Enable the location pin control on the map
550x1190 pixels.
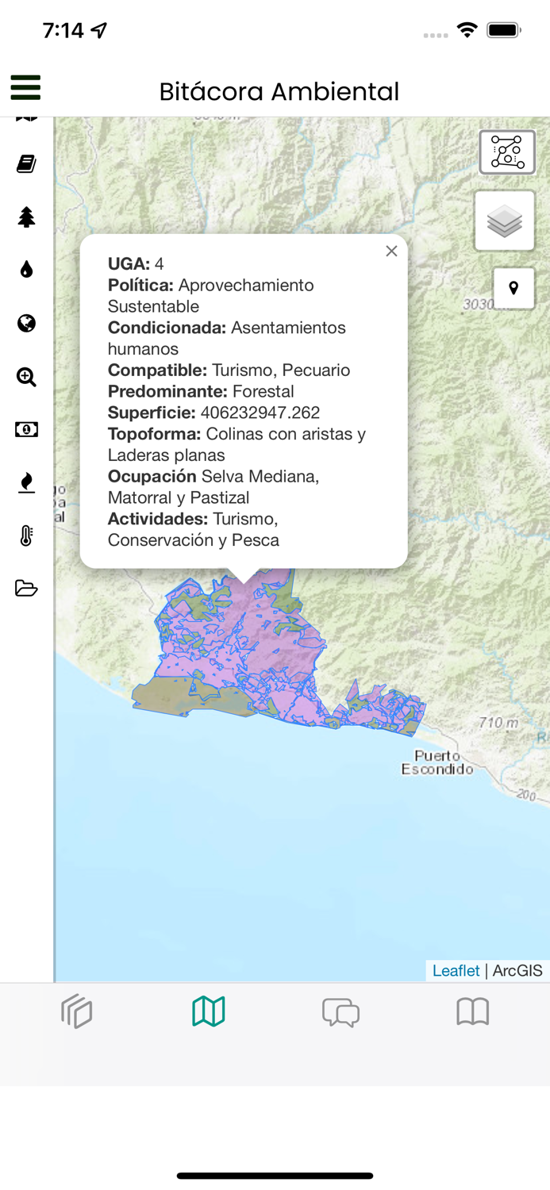coord(514,288)
